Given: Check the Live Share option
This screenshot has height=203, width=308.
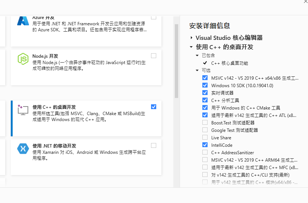Looking at the screenshot, I should [205, 137].
